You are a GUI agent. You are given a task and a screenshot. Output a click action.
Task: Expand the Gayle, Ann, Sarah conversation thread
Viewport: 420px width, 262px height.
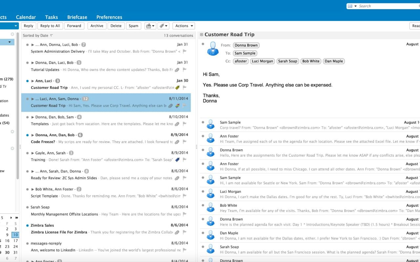(x=33, y=153)
